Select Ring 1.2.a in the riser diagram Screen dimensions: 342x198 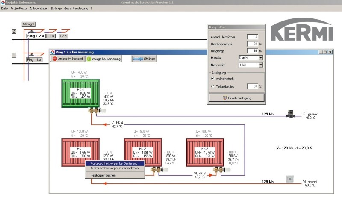[x=36, y=36]
